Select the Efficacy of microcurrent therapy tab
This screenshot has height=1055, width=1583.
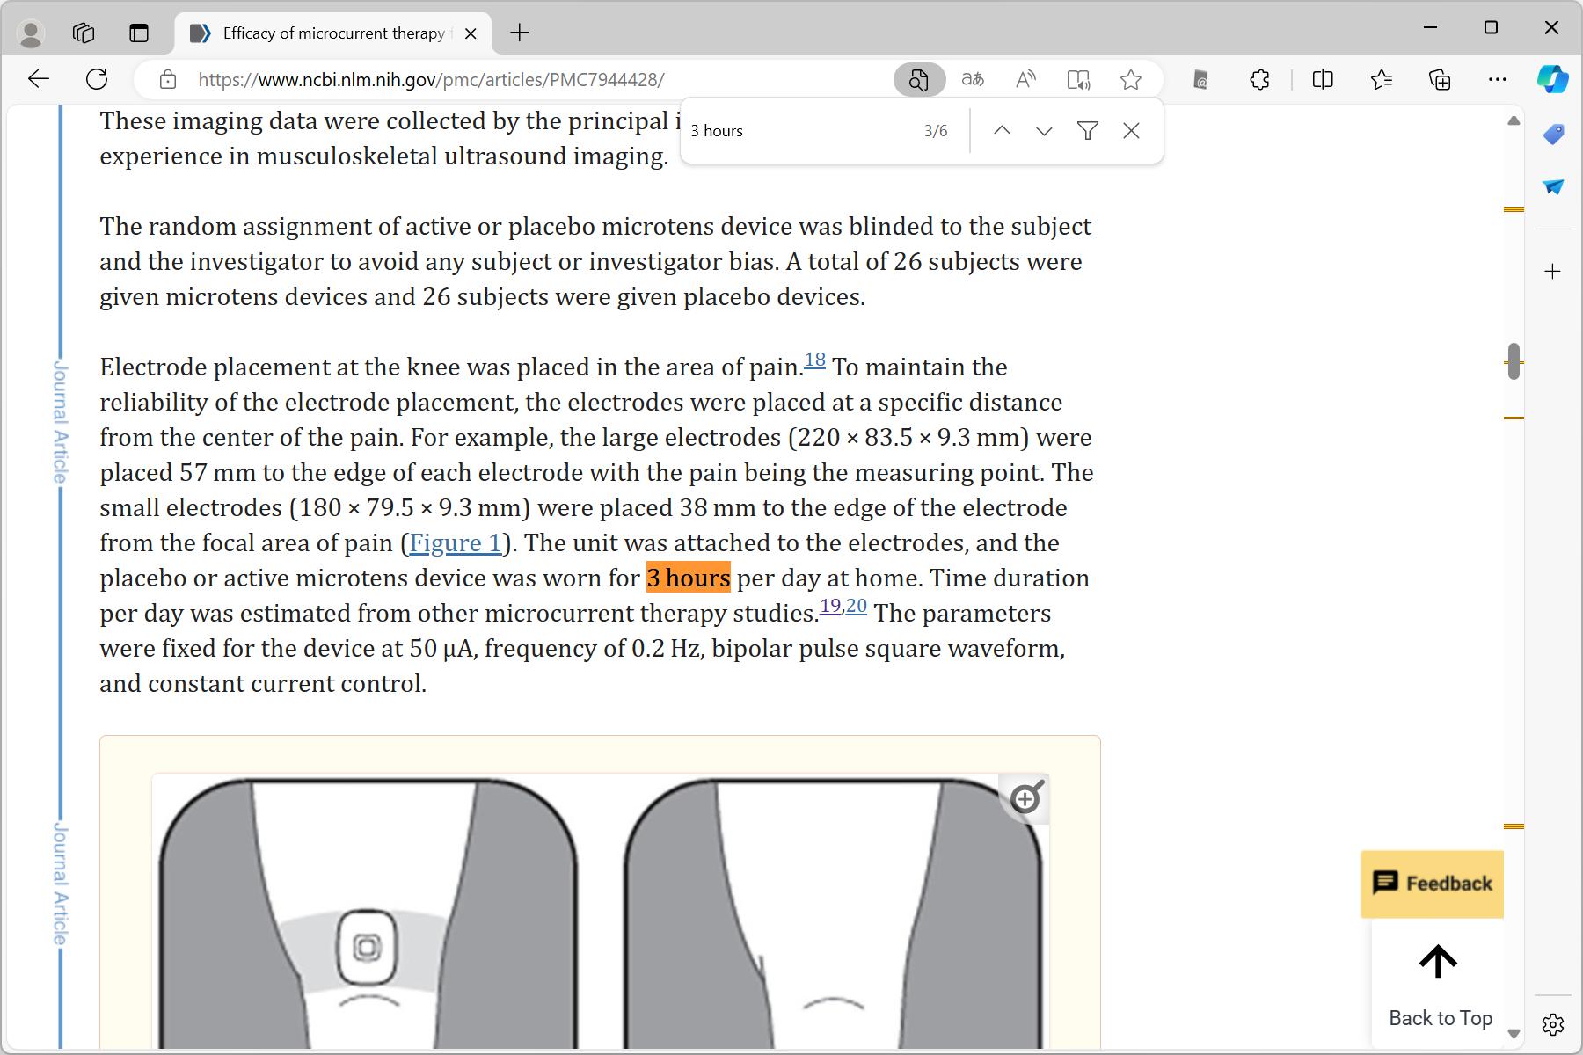click(x=332, y=33)
